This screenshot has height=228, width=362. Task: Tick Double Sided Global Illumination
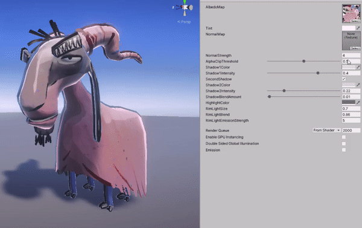click(344, 143)
